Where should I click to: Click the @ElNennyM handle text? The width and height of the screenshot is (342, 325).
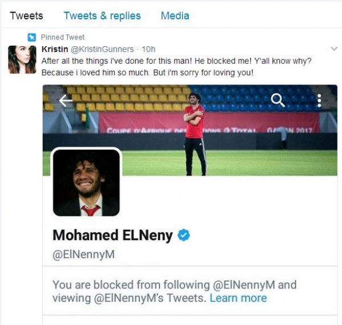pos(84,254)
